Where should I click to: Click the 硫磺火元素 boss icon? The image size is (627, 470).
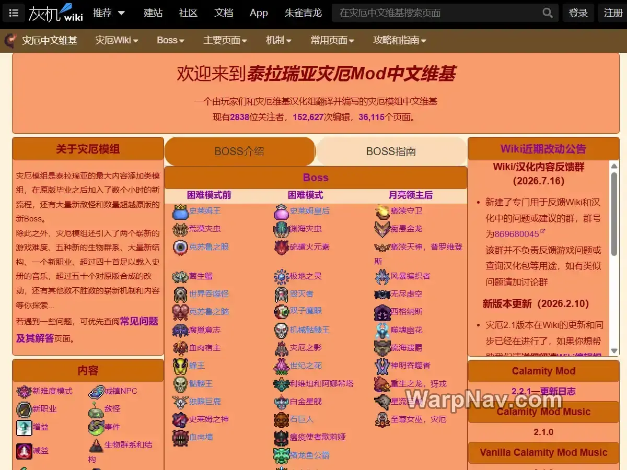click(x=281, y=246)
